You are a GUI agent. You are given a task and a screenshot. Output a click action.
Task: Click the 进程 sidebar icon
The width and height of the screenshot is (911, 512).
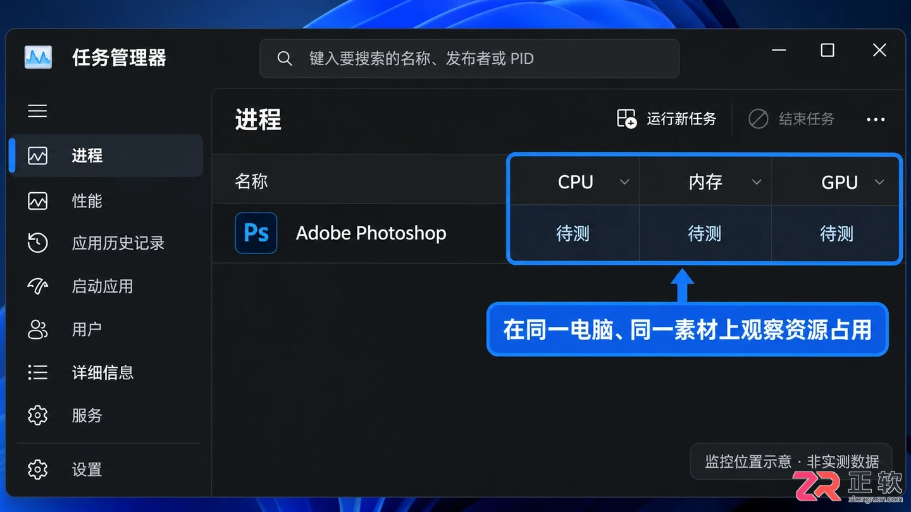click(x=37, y=155)
